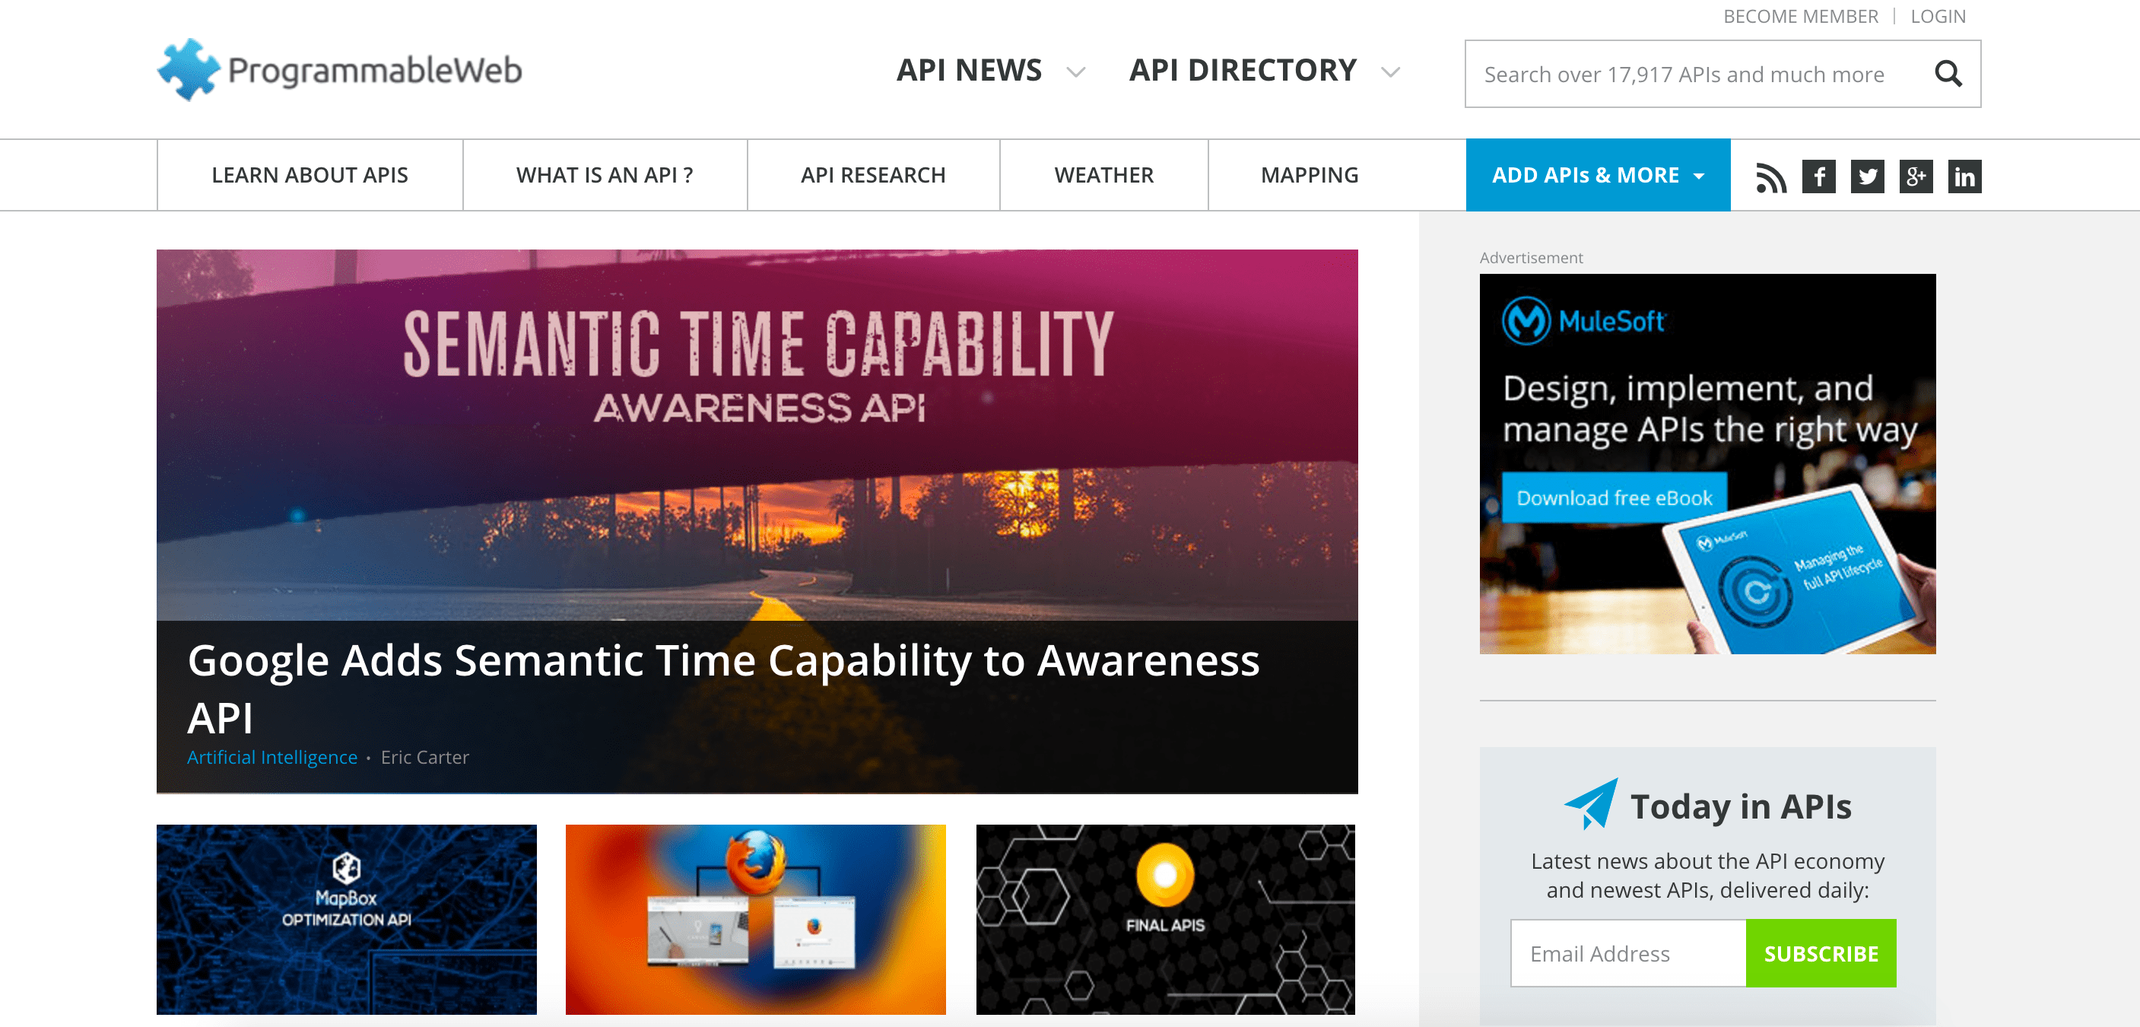The width and height of the screenshot is (2140, 1027).
Task: Click the paper plane icon beside Today in APIs
Action: click(x=1591, y=803)
